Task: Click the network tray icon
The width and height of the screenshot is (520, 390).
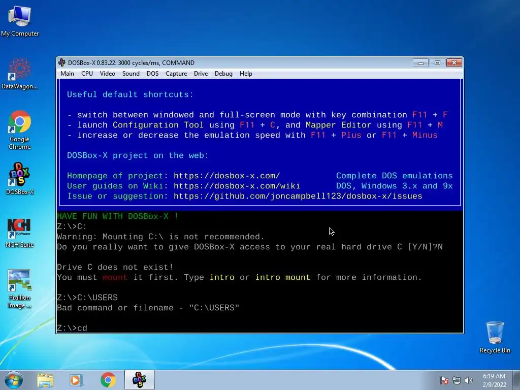Action: [457, 380]
